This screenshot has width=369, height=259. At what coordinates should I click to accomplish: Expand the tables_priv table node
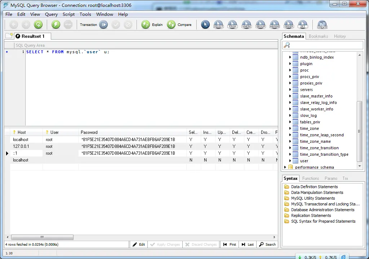[x=290, y=122]
